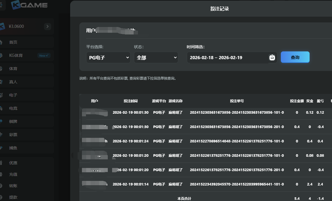The width and height of the screenshot is (332, 201).
Task: Click the KGAME logo at top left
Action: (29, 5)
